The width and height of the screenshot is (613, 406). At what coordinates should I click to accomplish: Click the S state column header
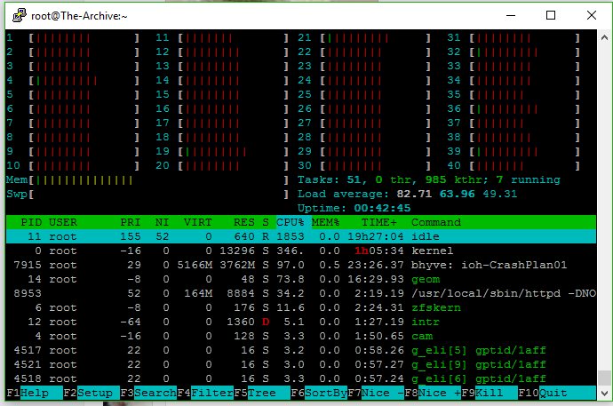(266, 222)
